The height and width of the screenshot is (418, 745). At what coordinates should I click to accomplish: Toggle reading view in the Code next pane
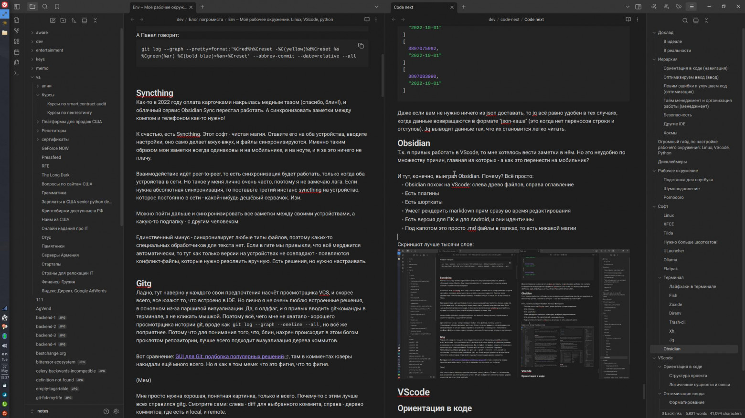(628, 20)
